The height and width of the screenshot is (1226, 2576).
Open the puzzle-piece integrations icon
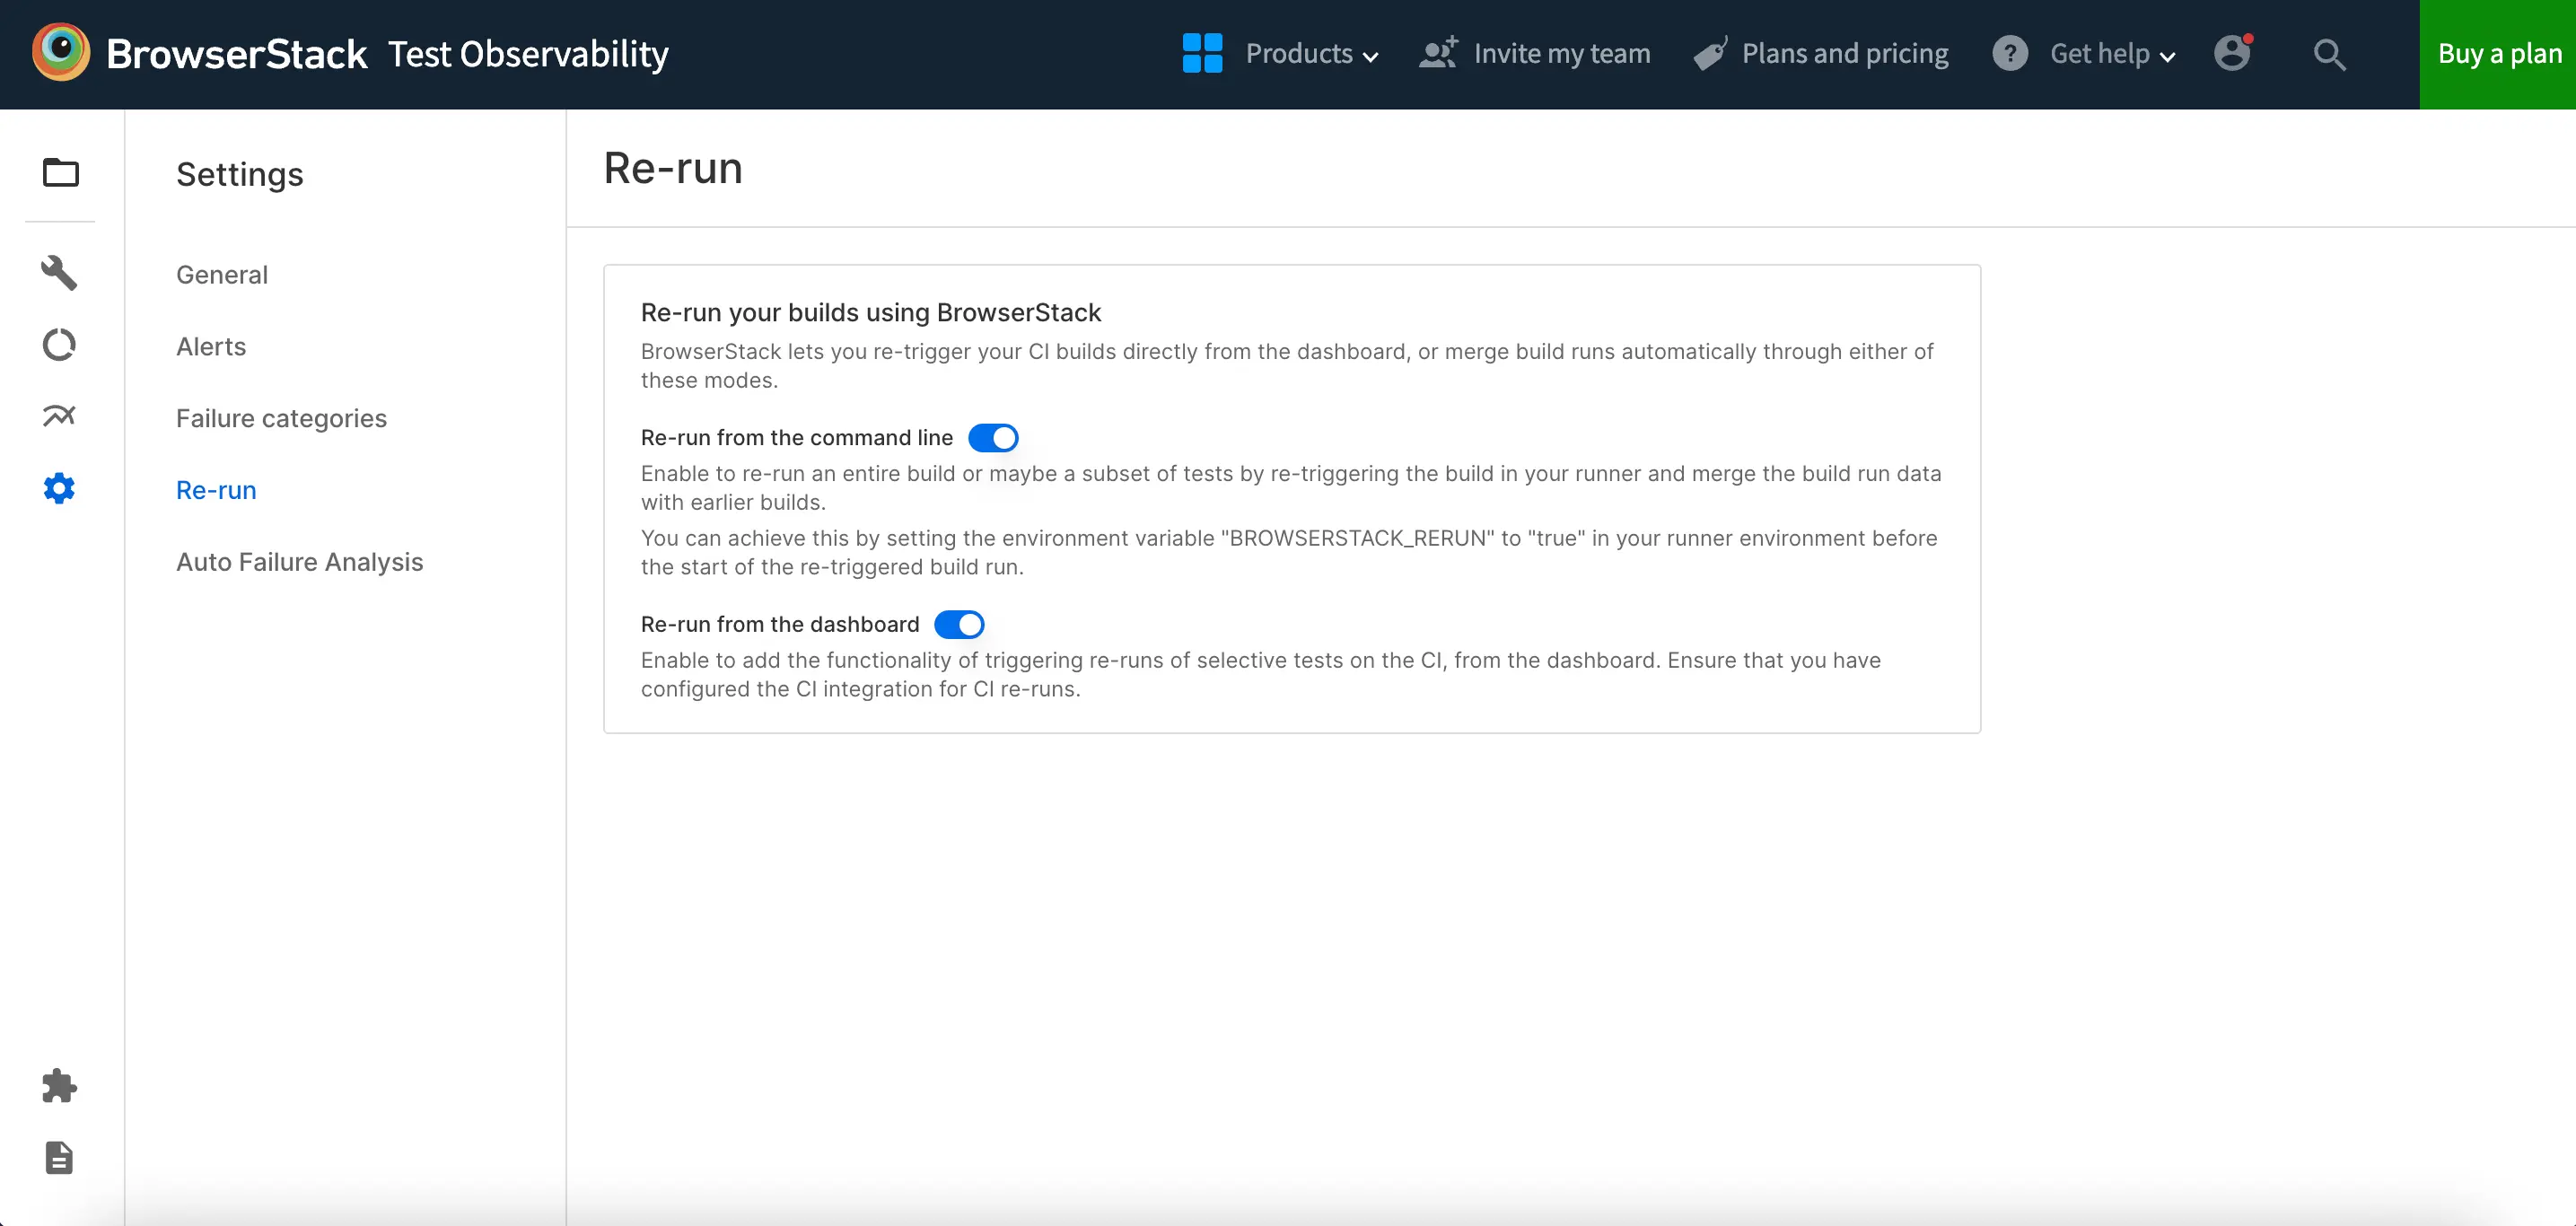59,1086
